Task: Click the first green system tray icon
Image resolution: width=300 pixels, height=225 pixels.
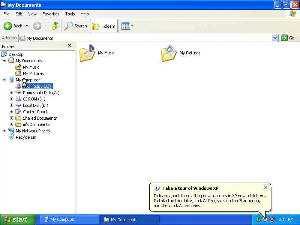Action: pyautogui.click(x=258, y=219)
